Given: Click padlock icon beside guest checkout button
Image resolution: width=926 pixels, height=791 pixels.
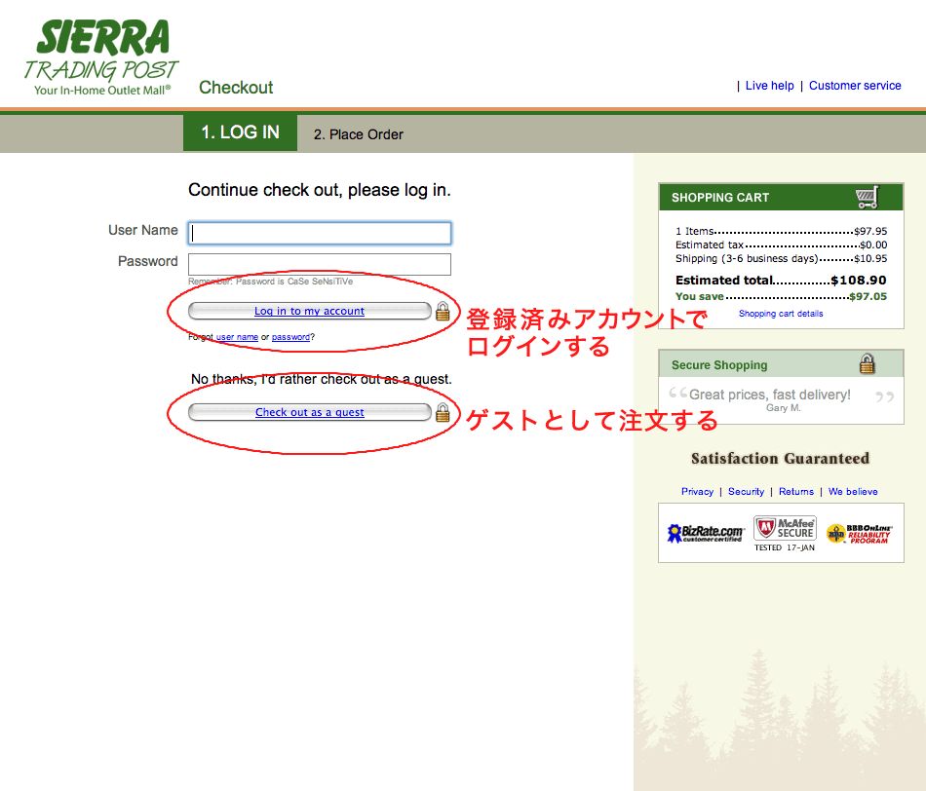Looking at the screenshot, I should [443, 412].
